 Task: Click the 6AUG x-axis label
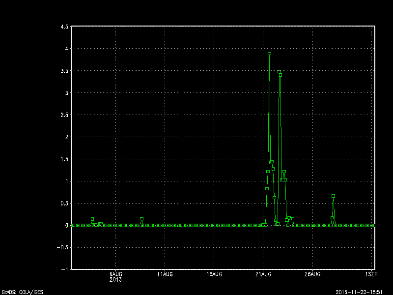(116, 274)
